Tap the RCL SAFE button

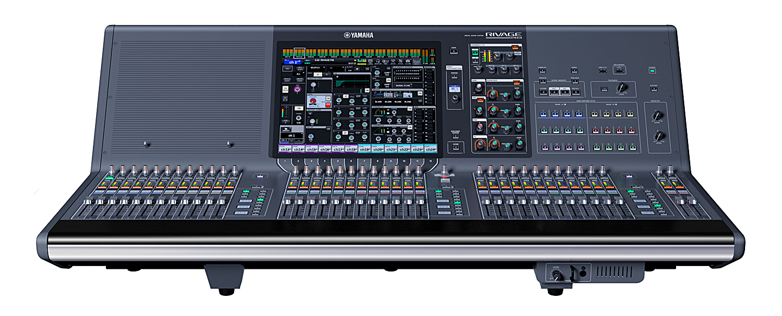(300, 68)
